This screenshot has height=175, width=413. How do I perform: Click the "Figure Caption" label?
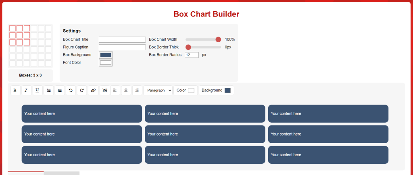[75, 47]
